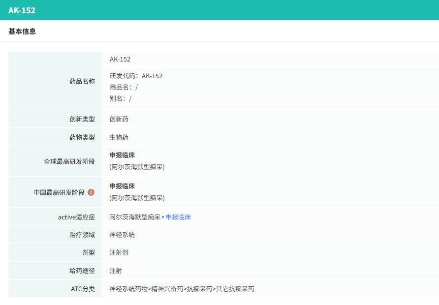Click the ATC分类 row label
439x305 pixels.
coord(83,289)
